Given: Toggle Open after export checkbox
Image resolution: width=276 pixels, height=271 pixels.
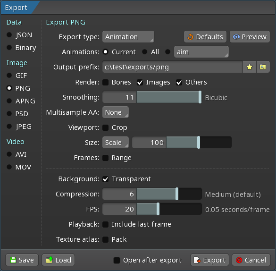Looking at the screenshot, I should coord(117,260).
